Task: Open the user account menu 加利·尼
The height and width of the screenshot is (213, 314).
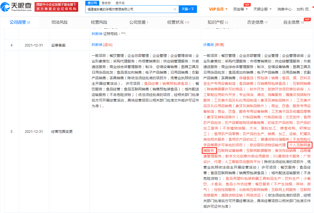Action: 304,9
